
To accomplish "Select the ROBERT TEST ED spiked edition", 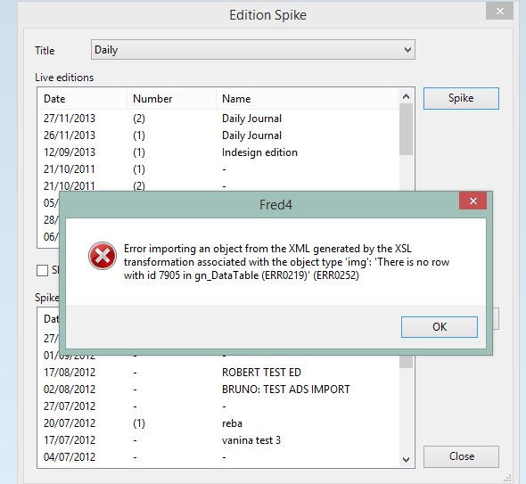I will pyautogui.click(x=218, y=373).
